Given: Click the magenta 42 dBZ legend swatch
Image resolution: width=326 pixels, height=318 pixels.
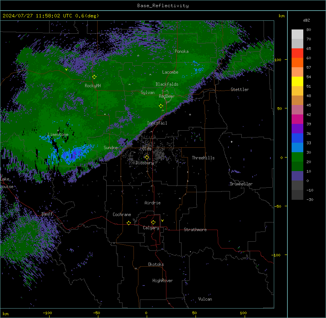Looking at the screenshot, I should [x=297, y=119].
